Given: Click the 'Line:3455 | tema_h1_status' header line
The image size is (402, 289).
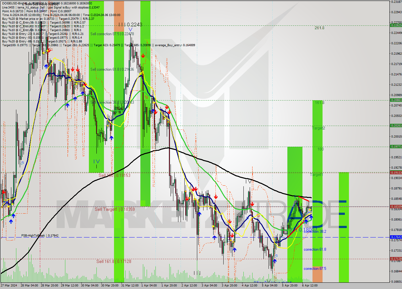Looking at the screenshot, I should [51, 7].
